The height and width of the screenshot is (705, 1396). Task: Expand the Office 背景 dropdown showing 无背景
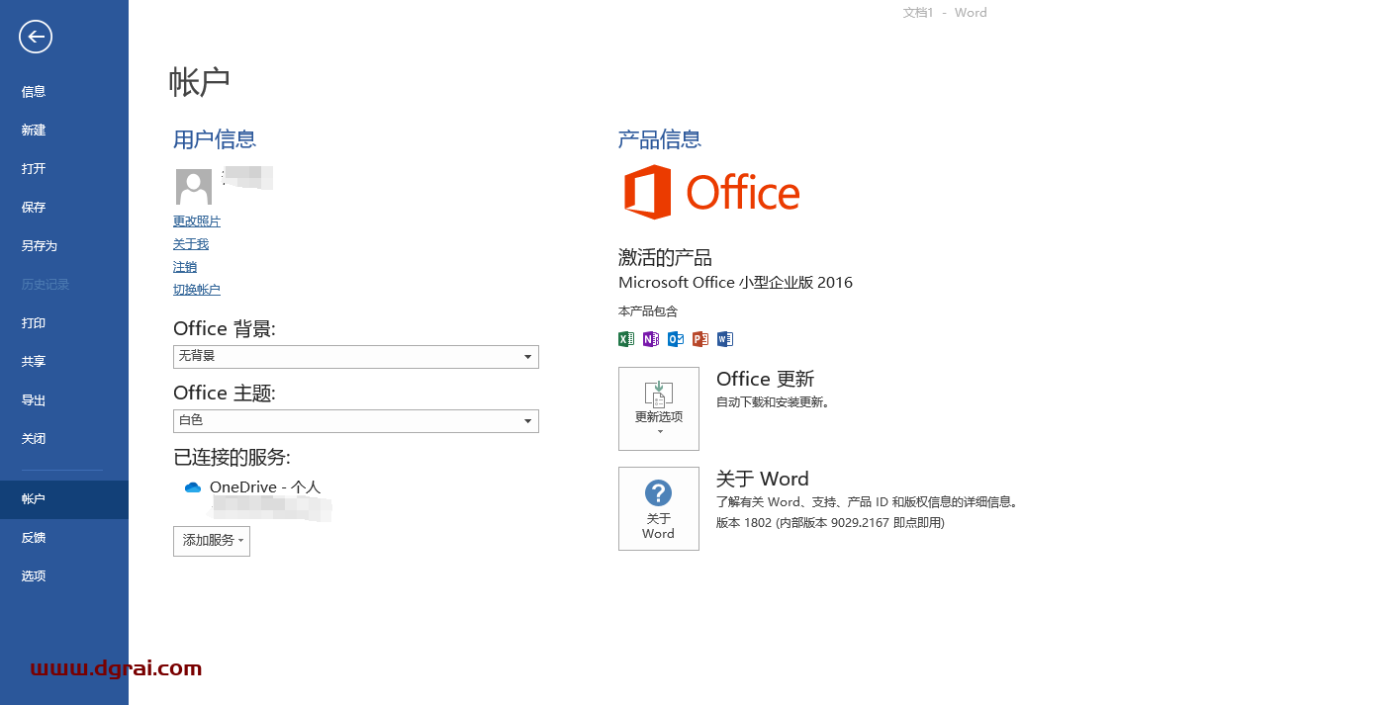(356, 356)
